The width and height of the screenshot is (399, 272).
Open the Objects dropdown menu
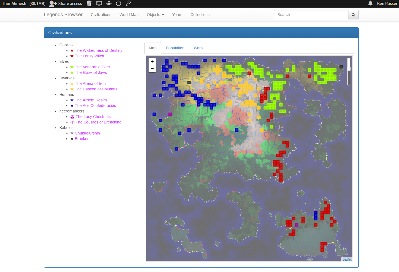(x=155, y=15)
